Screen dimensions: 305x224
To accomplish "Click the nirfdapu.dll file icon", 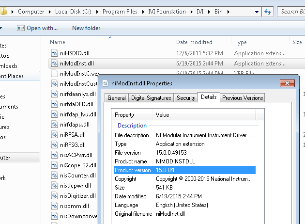I will pos(54,124).
